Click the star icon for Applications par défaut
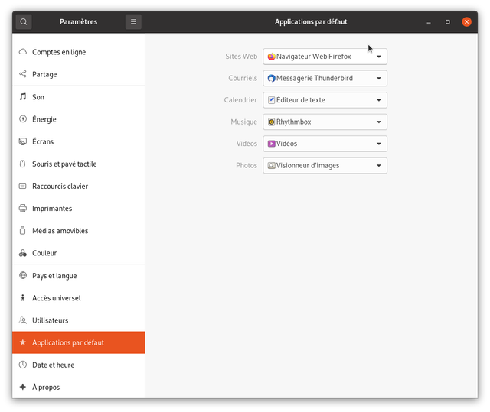This screenshot has width=490, height=412. pyautogui.click(x=23, y=342)
